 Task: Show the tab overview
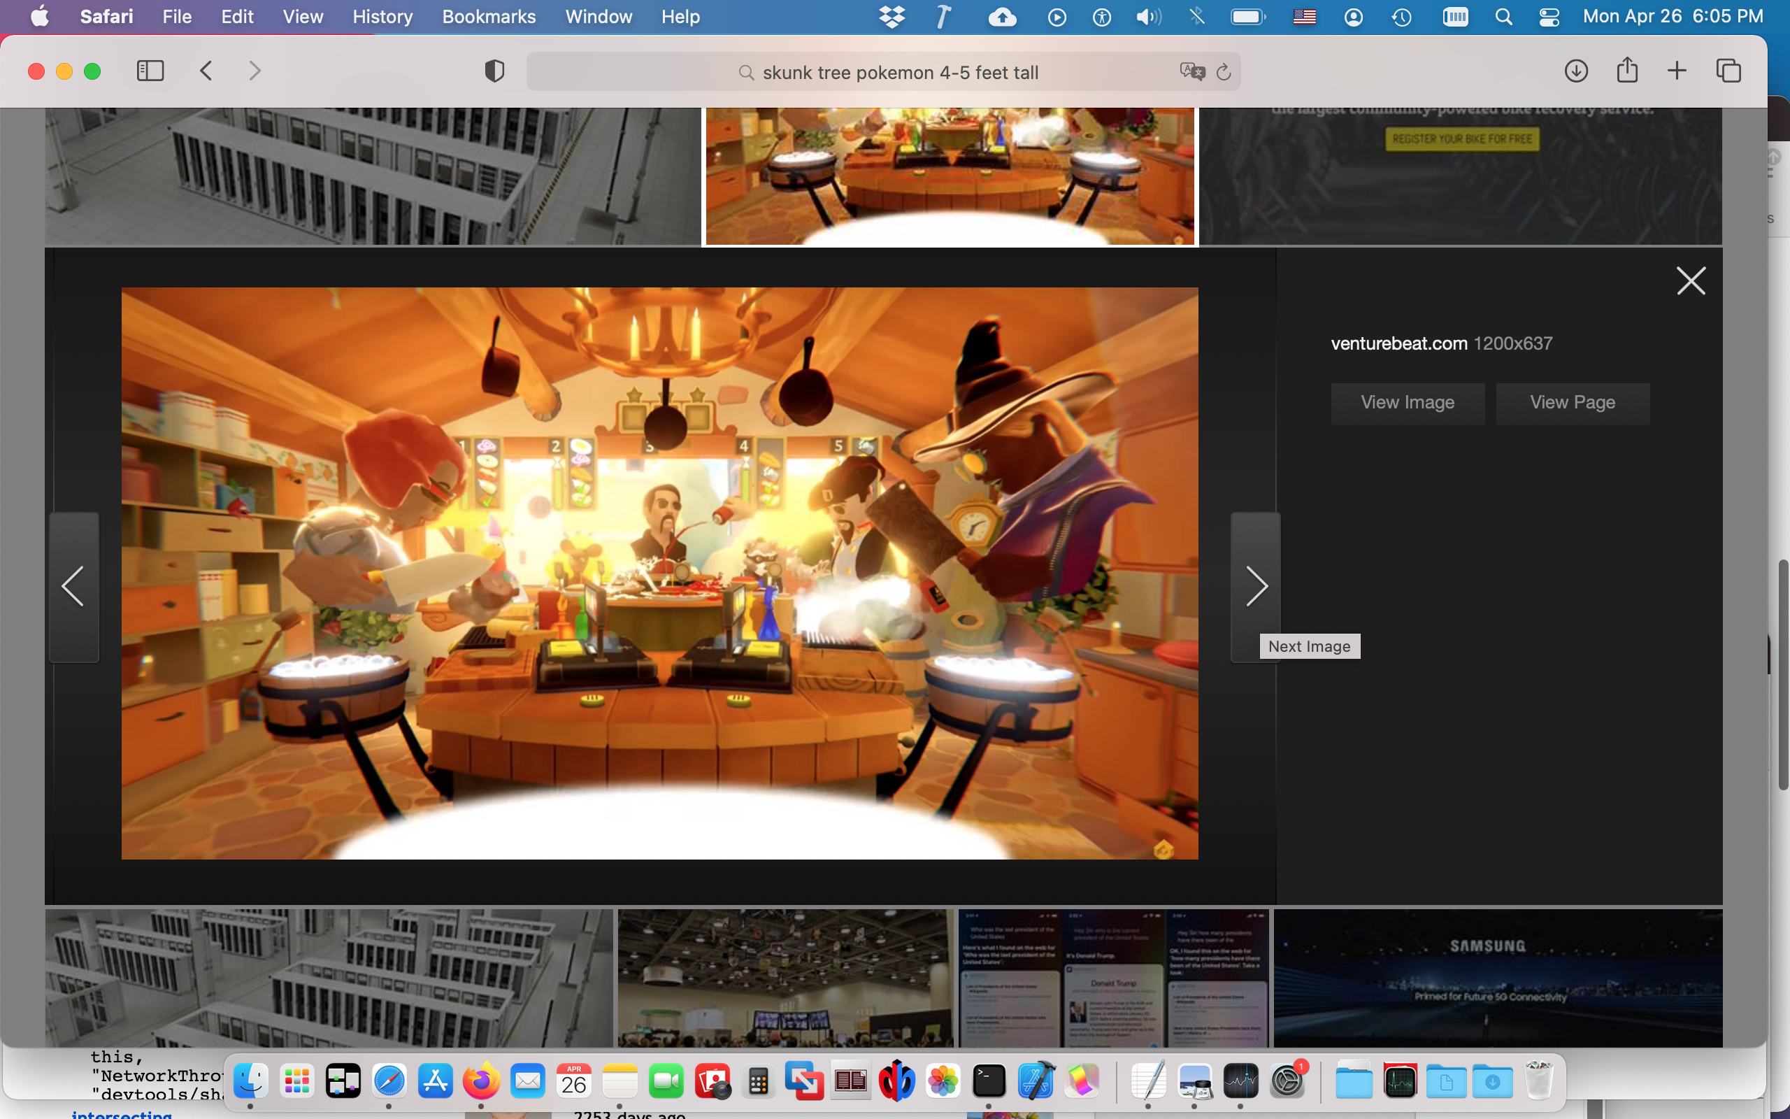click(x=1728, y=71)
